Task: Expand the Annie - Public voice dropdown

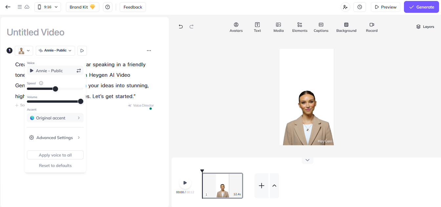Action: click(x=55, y=50)
